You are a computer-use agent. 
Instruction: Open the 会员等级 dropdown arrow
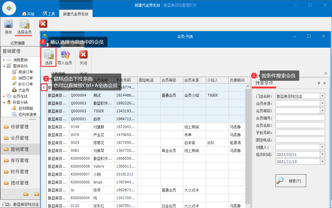pos(322,111)
